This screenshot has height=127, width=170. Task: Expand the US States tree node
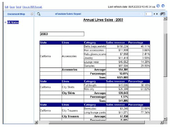pyautogui.click(x=5, y=22)
